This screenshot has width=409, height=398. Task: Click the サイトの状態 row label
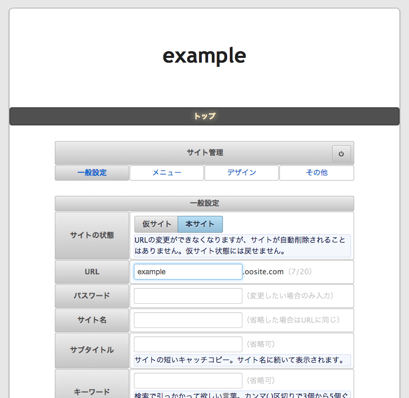tap(92, 235)
